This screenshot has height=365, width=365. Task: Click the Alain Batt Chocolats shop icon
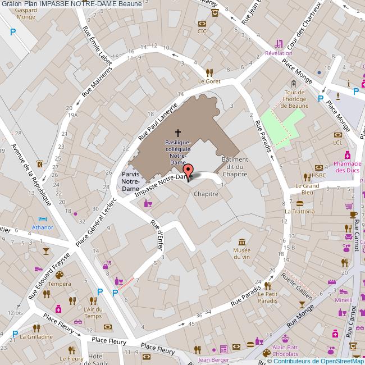(285, 338)
